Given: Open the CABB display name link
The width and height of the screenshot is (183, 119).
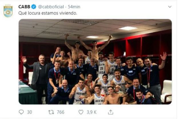Looking at the screenshot, I should [24, 7].
